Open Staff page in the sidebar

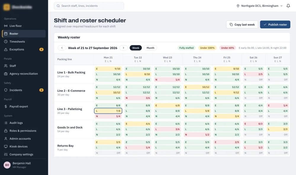click(24, 66)
